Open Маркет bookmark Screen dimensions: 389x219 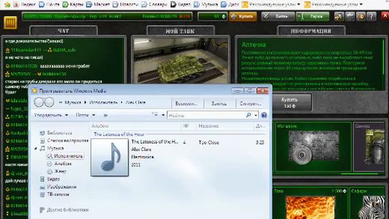98,4
